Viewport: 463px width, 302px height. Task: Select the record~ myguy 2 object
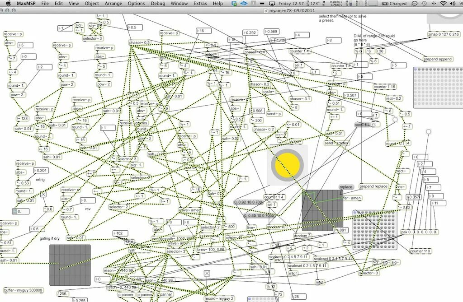[x=219, y=298]
